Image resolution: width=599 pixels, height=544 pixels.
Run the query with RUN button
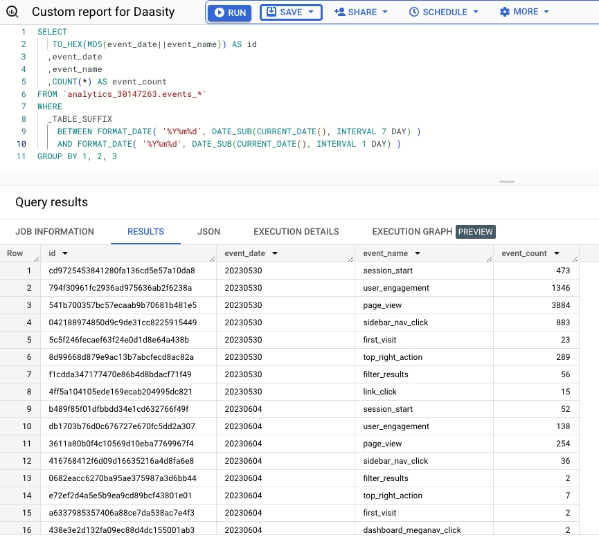pyautogui.click(x=229, y=12)
